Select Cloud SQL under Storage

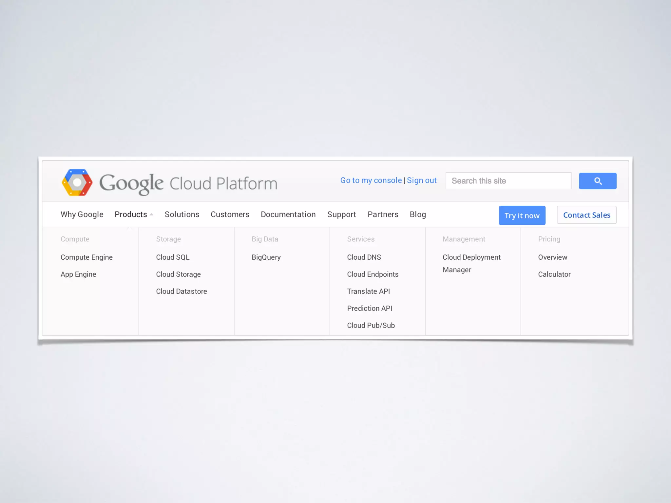[x=173, y=257]
